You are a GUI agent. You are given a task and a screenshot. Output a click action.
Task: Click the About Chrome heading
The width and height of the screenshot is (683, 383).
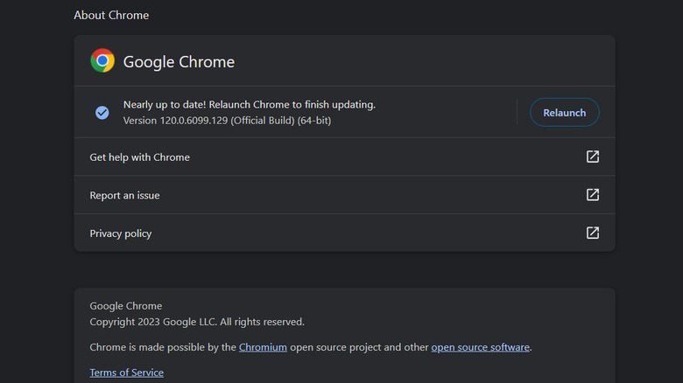(x=111, y=15)
